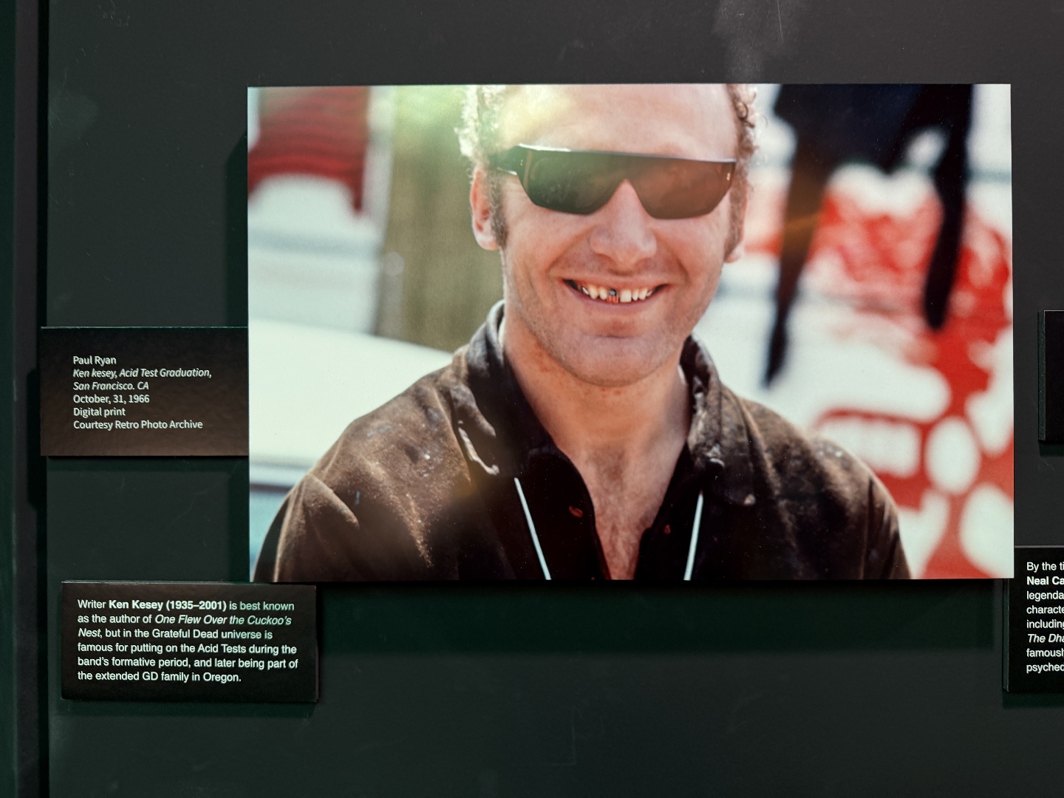The height and width of the screenshot is (798, 1064).
Task: Select the "October, 31, 1966" date text
Action: pyautogui.click(x=111, y=398)
